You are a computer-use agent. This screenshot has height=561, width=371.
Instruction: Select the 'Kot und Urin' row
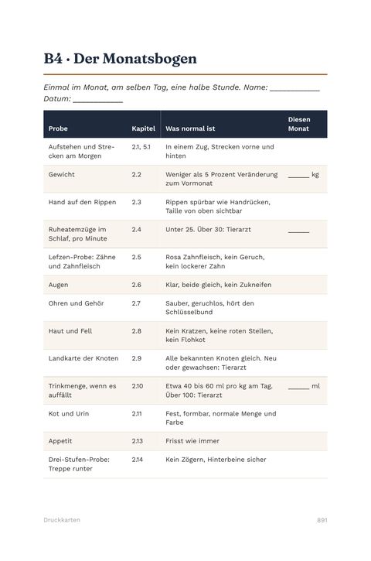(185, 418)
